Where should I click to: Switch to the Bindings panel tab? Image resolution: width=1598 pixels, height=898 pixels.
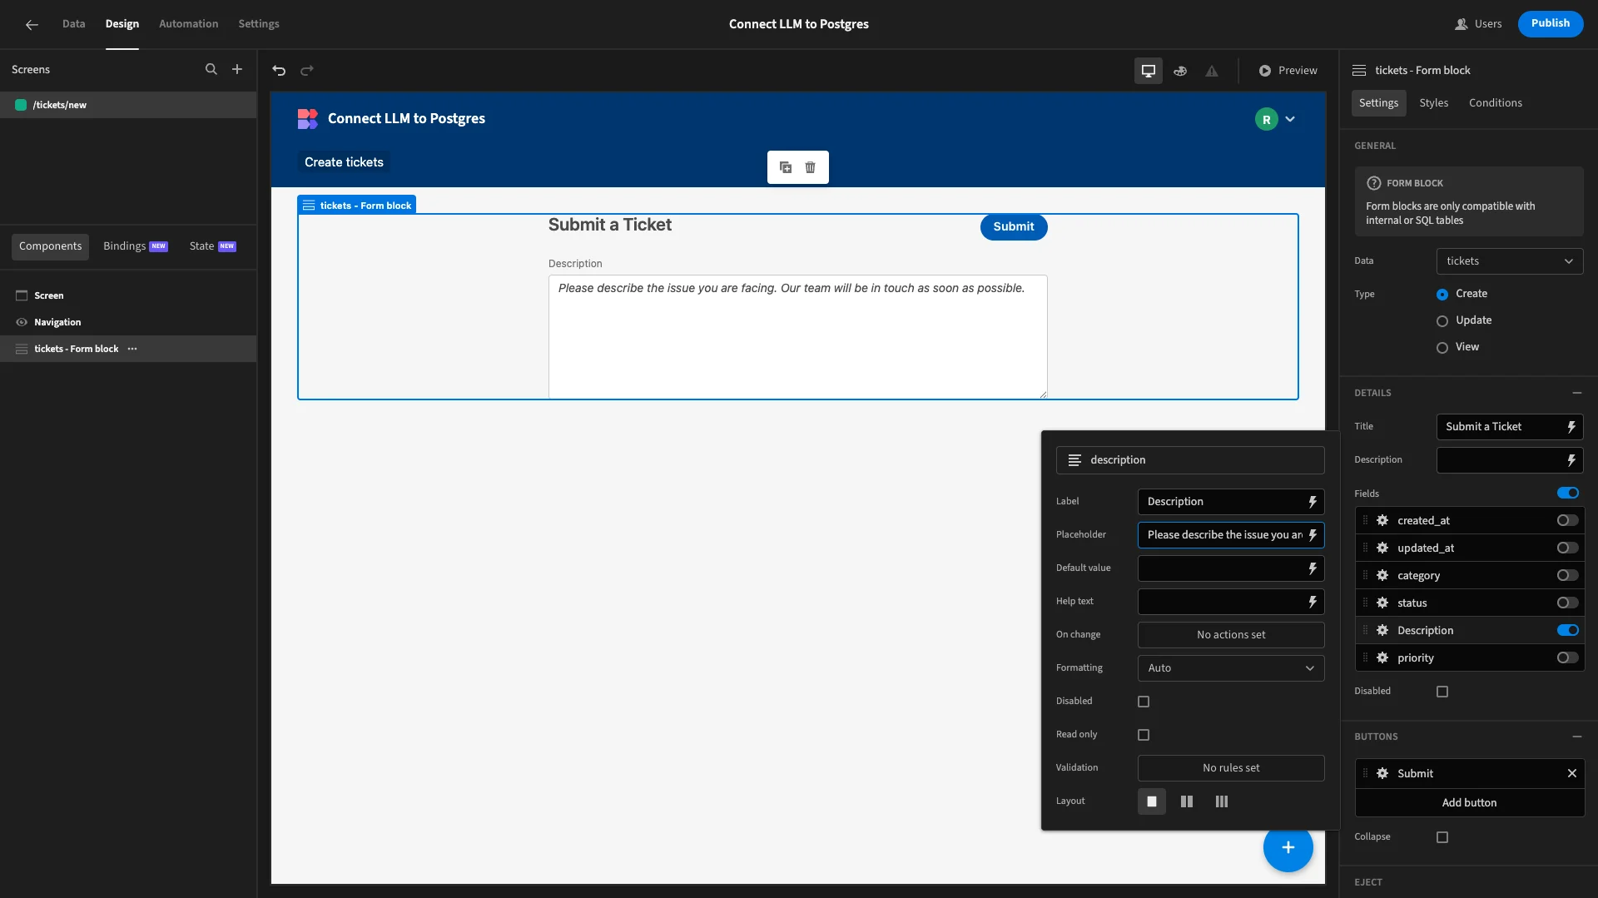coord(136,246)
